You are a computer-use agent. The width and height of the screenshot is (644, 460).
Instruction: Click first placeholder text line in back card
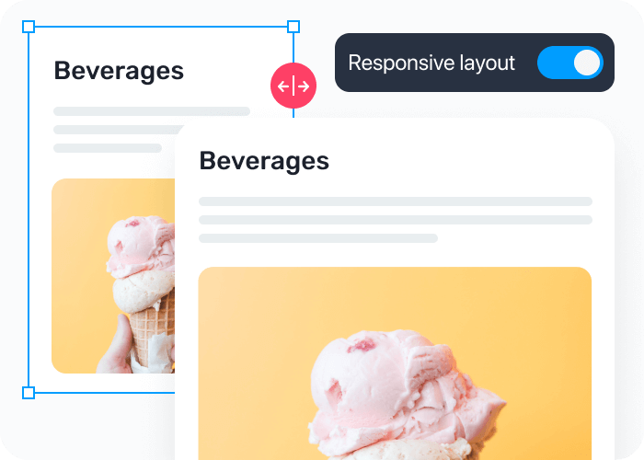click(x=152, y=111)
